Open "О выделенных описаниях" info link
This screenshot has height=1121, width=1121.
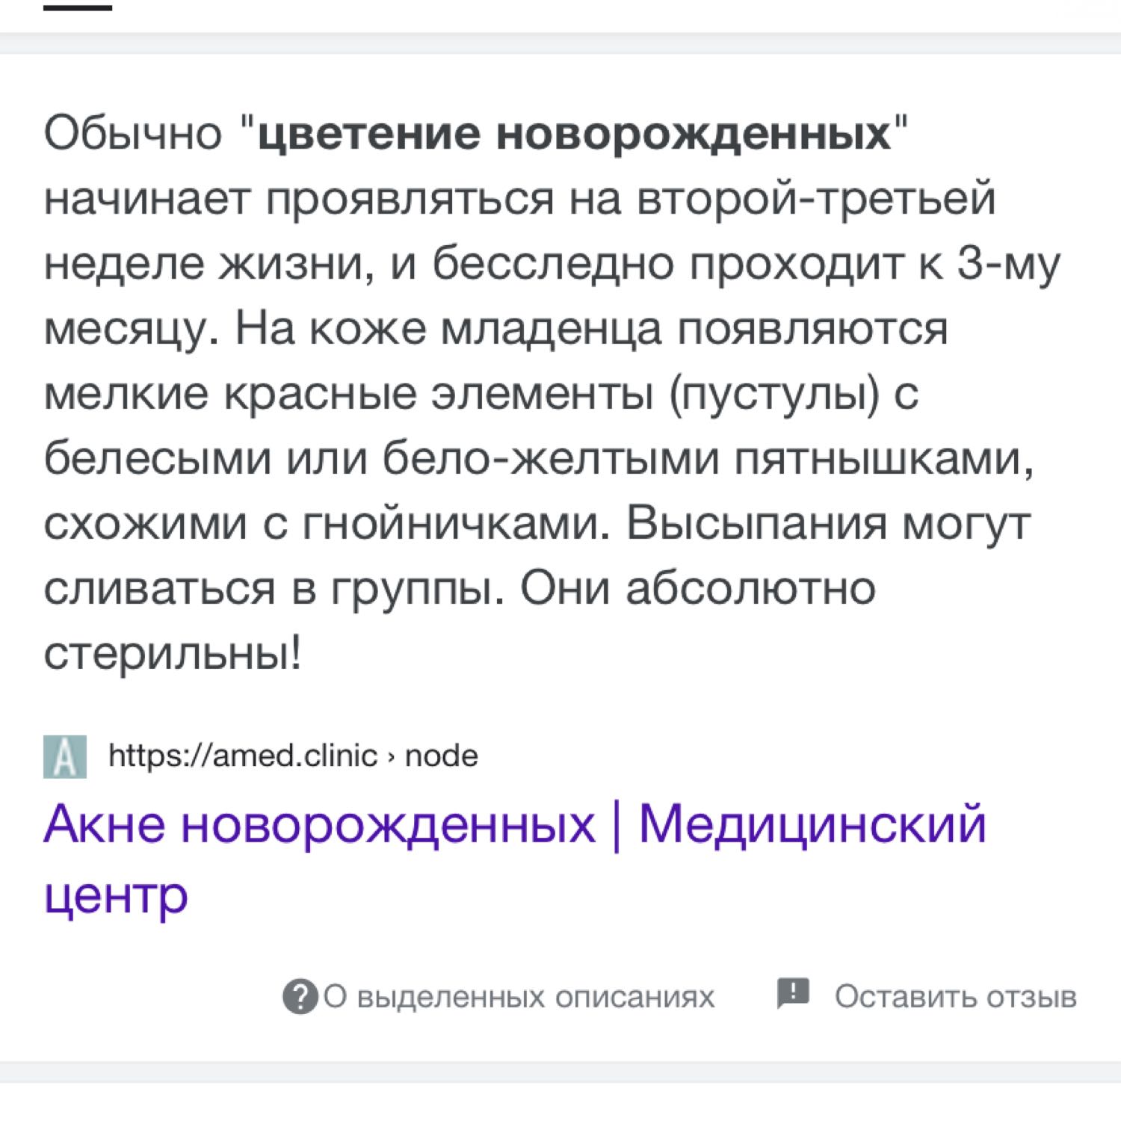pyautogui.click(x=519, y=997)
